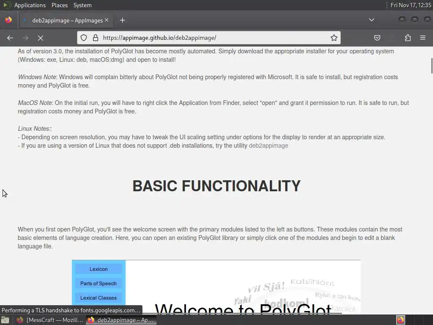Select the deb2appimage – AppImages tab
This screenshot has width=433, height=325.
pos(66,20)
